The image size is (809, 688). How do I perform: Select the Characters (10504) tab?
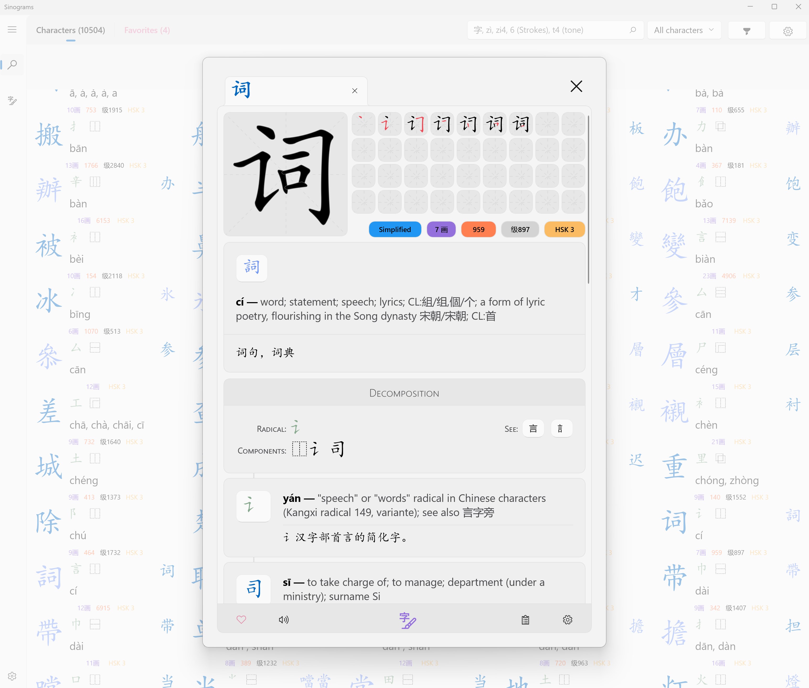(71, 30)
